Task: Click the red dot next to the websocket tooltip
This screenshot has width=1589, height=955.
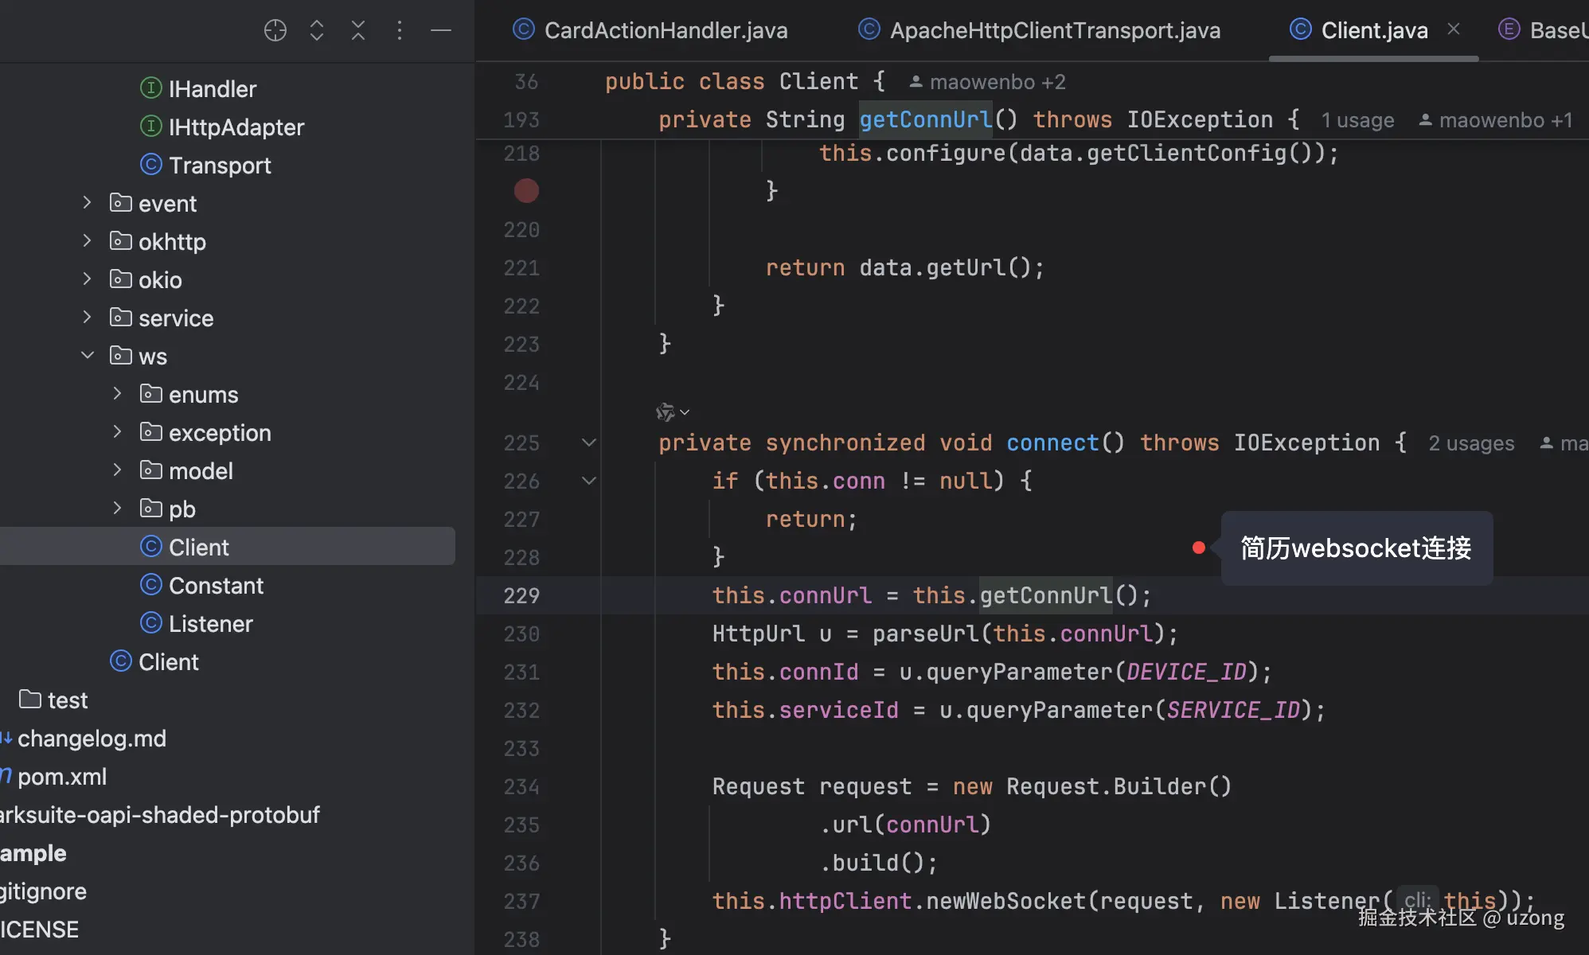Action: (x=1198, y=548)
